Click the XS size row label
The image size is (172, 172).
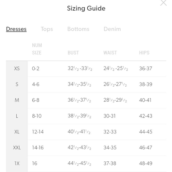pyautogui.click(x=17, y=69)
